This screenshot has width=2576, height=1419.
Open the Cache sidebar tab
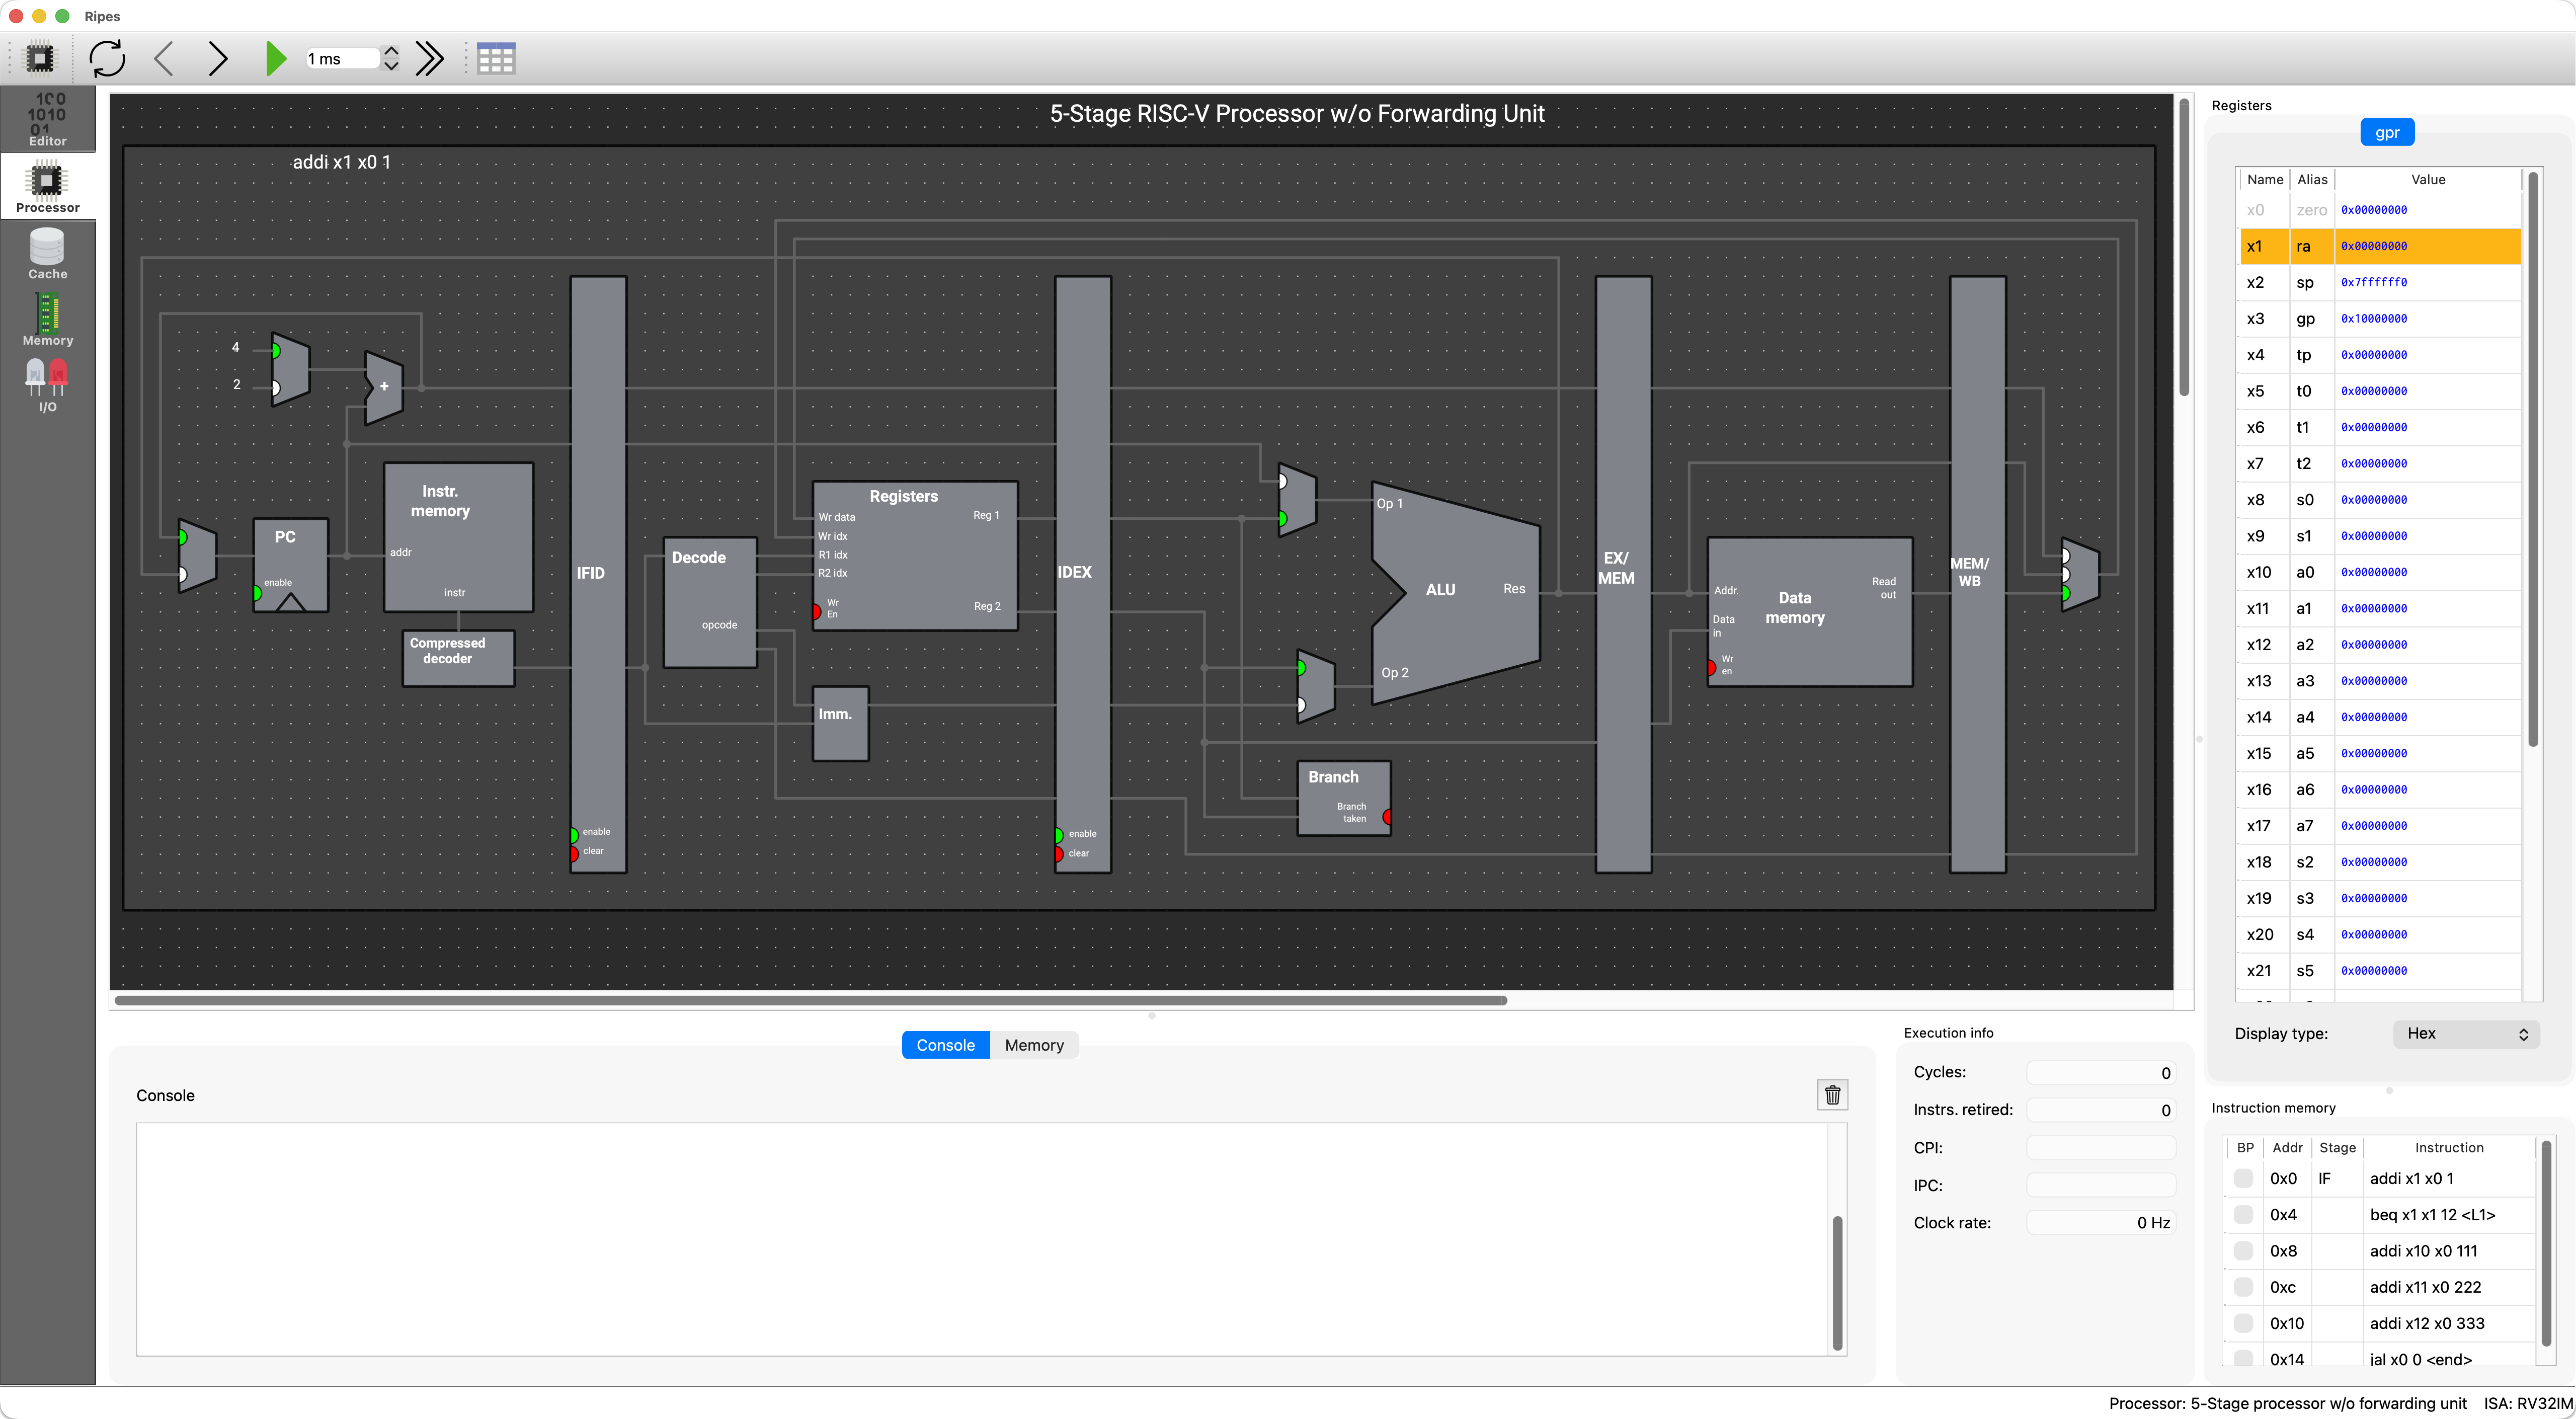tap(47, 253)
